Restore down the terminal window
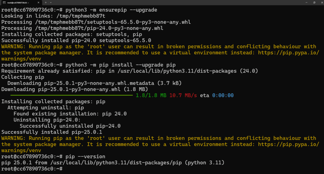The image size is (324, 174). 314,3
